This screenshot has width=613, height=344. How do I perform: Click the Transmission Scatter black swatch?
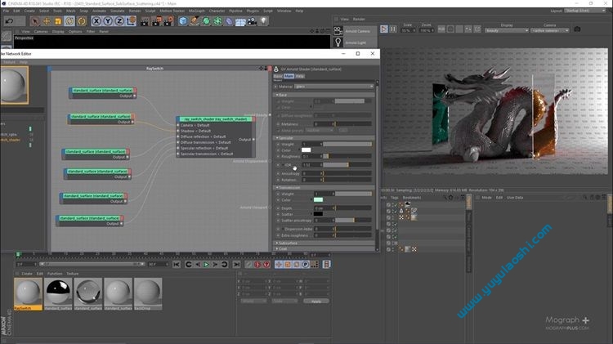tap(318, 214)
